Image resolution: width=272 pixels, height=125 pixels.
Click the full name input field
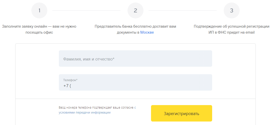(135, 59)
